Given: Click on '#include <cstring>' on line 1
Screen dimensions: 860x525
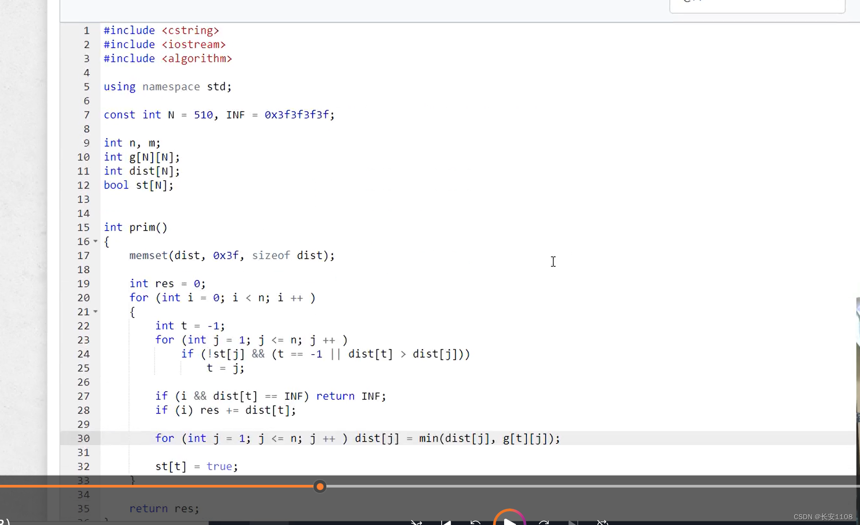Looking at the screenshot, I should click(x=161, y=30).
